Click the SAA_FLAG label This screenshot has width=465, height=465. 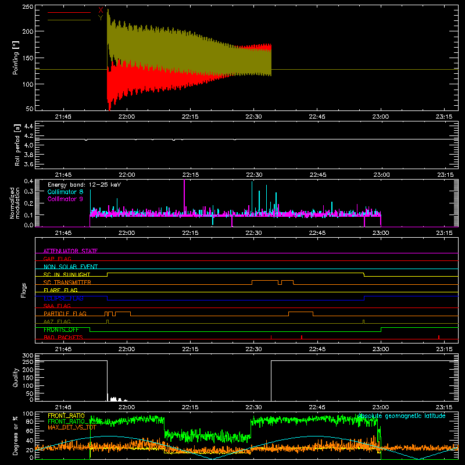coord(57,306)
